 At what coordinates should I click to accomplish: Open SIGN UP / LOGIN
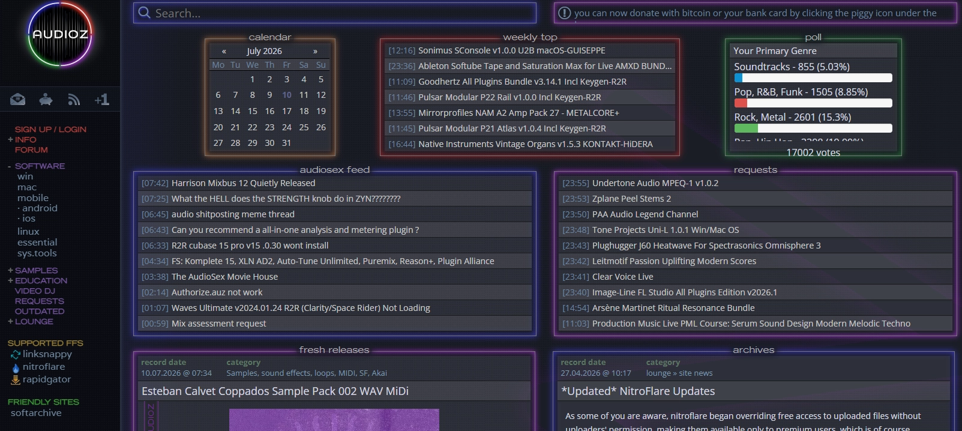pos(50,129)
